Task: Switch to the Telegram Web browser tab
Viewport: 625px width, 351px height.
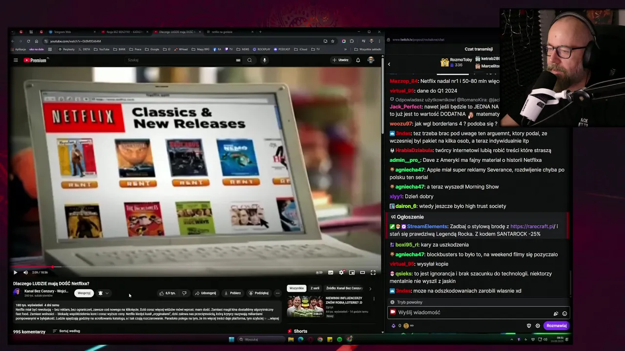Action: coord(71,32)
